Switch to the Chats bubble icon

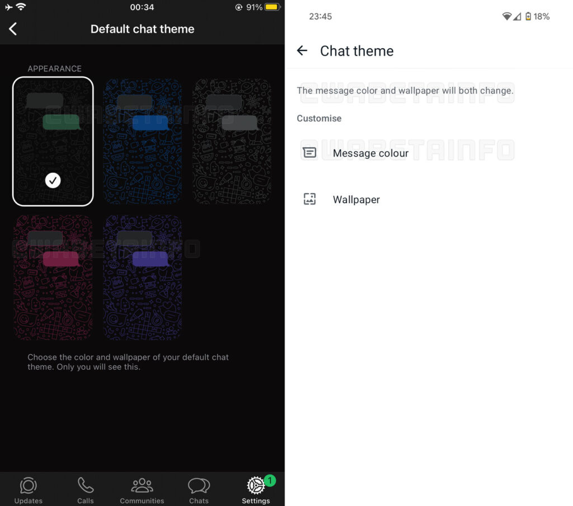[x=199, y=485]
